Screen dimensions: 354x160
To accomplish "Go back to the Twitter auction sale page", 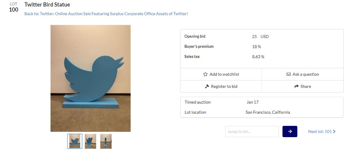I will (x=106, y=14).
